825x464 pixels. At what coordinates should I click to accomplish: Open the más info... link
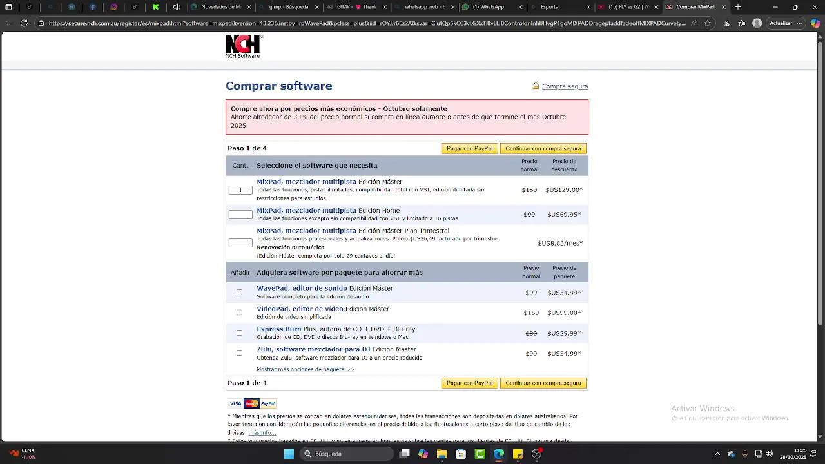point(262,433)
